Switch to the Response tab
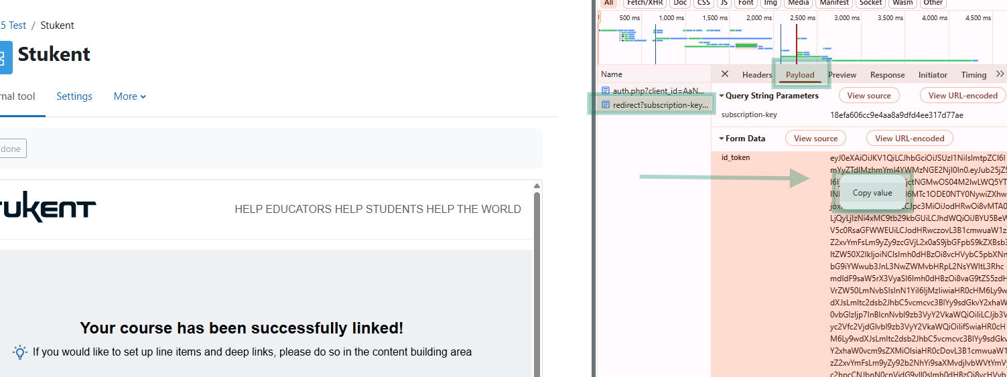The width and height of the screenshot is (1007, 377). click(x=887, y=75)
